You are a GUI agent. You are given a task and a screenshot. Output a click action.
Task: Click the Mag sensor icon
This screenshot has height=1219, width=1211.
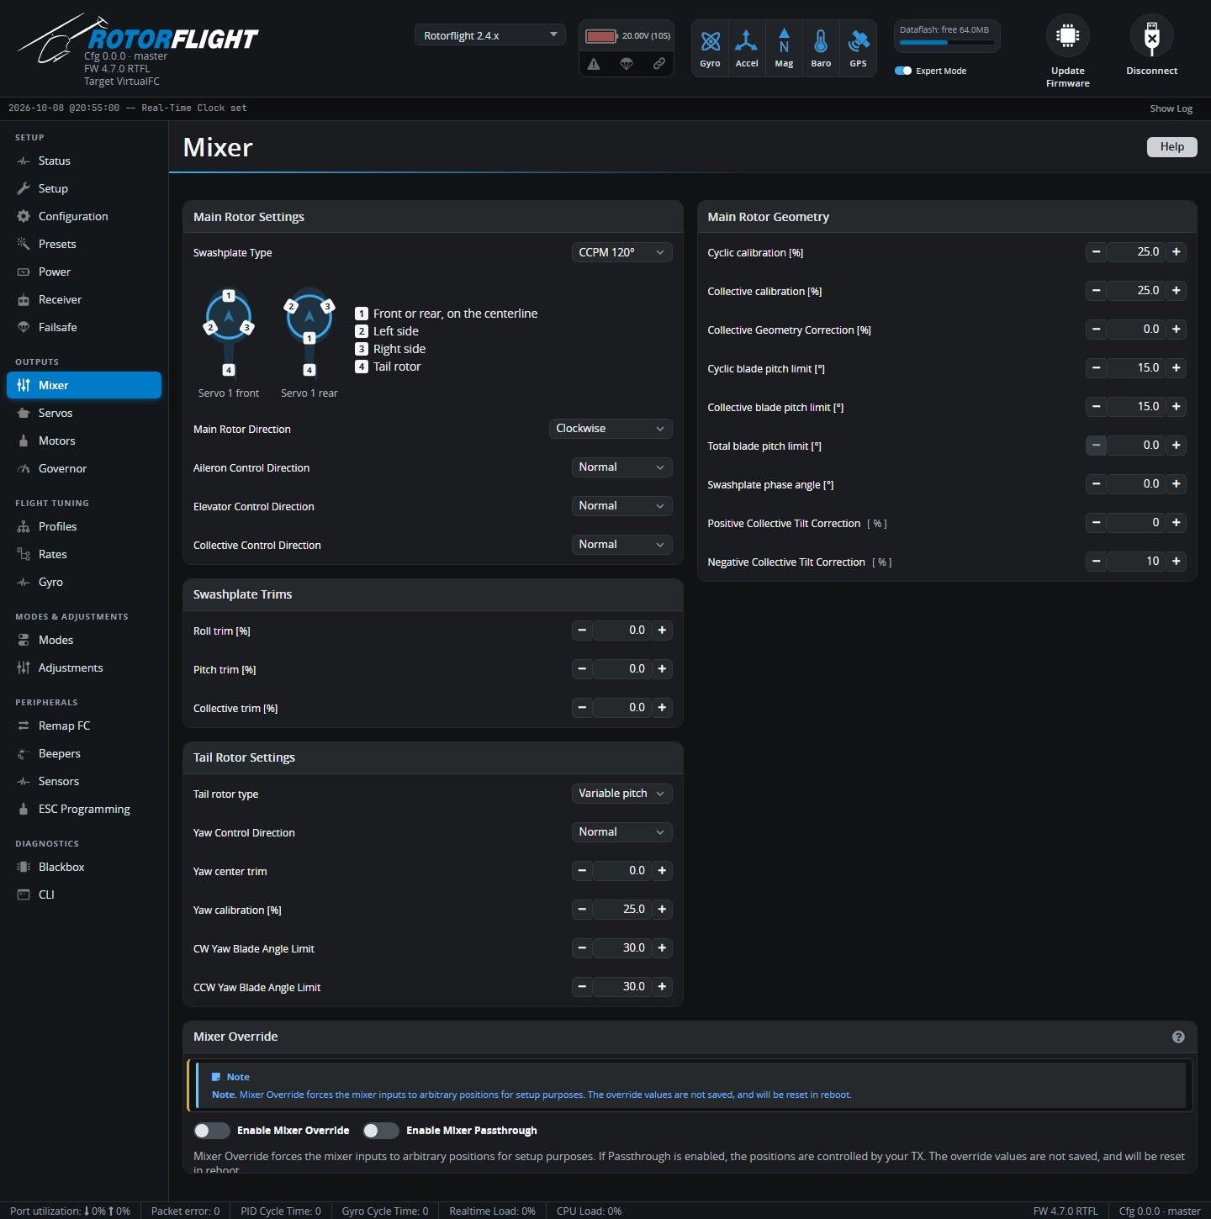(784, 41)
